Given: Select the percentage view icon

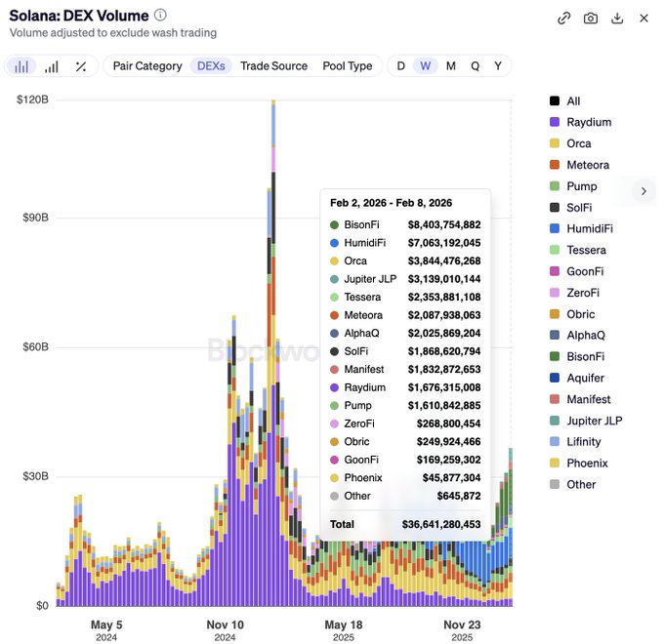Looking at the screenshot, I should [81, 66].
